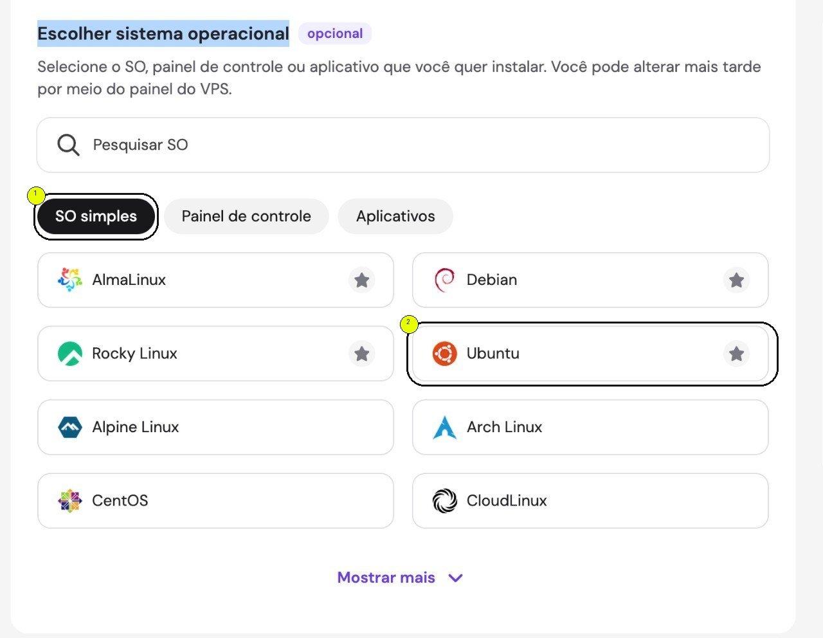Toggle the favorite star on Rocky Linux
Image resolution: width=823 pixels, height=638 pixels.
362,354
